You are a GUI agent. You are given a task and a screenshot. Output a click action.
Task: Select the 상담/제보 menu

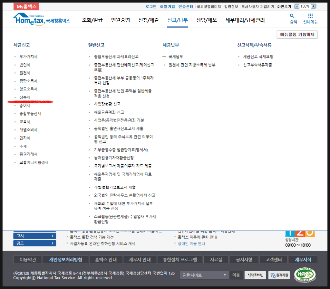pyautogui.click(x=206, y=20)
